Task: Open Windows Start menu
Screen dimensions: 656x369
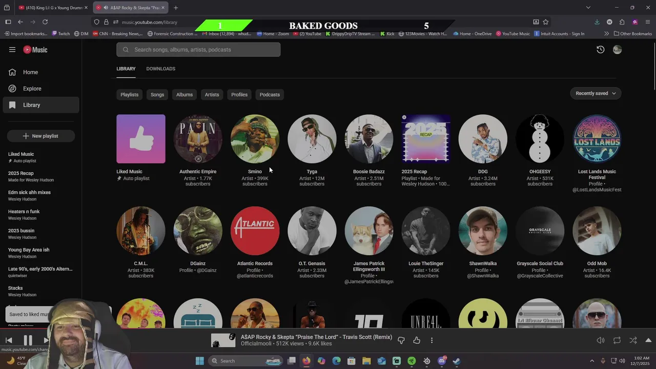Action: click(x=199, y=361)
